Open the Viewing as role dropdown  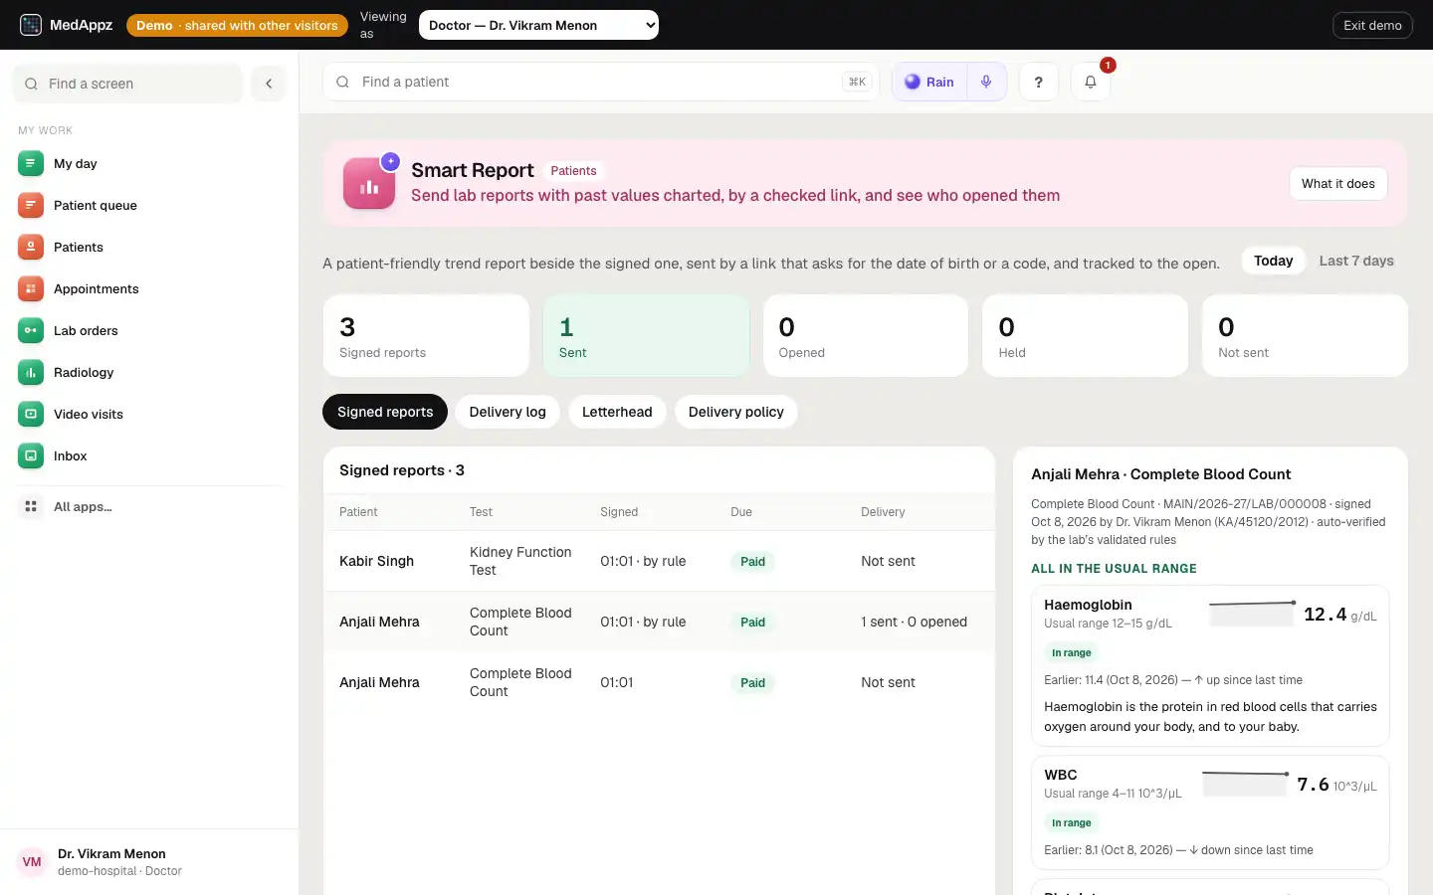pos(538,25)
